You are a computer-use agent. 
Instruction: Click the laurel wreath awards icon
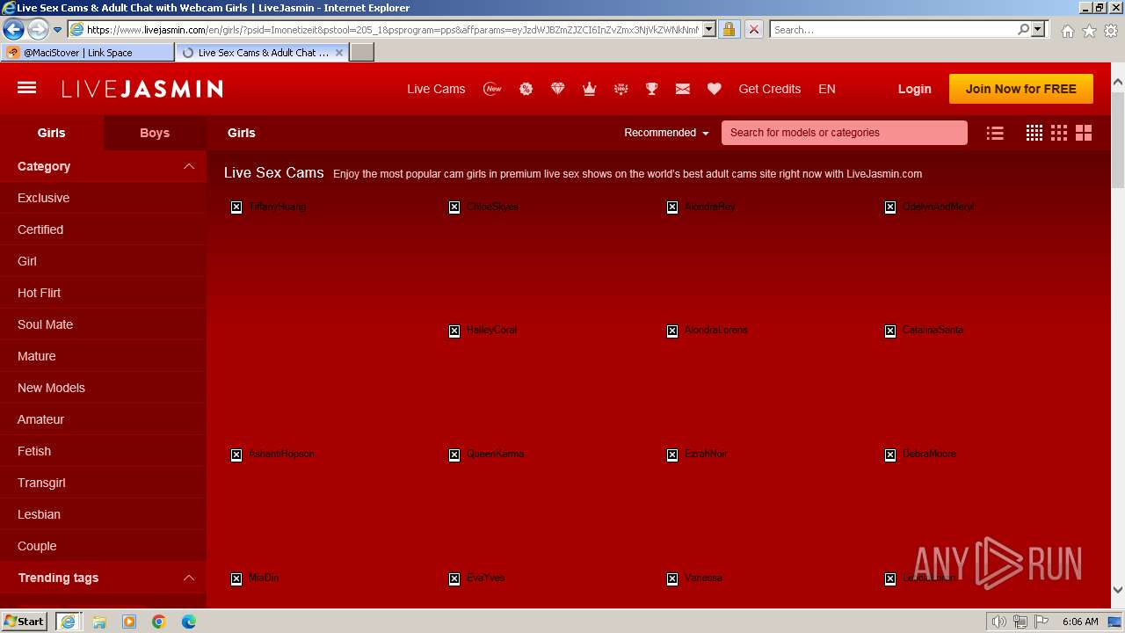621,89
